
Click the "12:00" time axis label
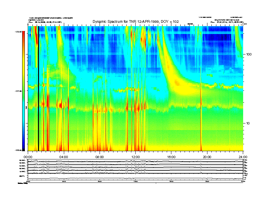click(x=136, y=157)
